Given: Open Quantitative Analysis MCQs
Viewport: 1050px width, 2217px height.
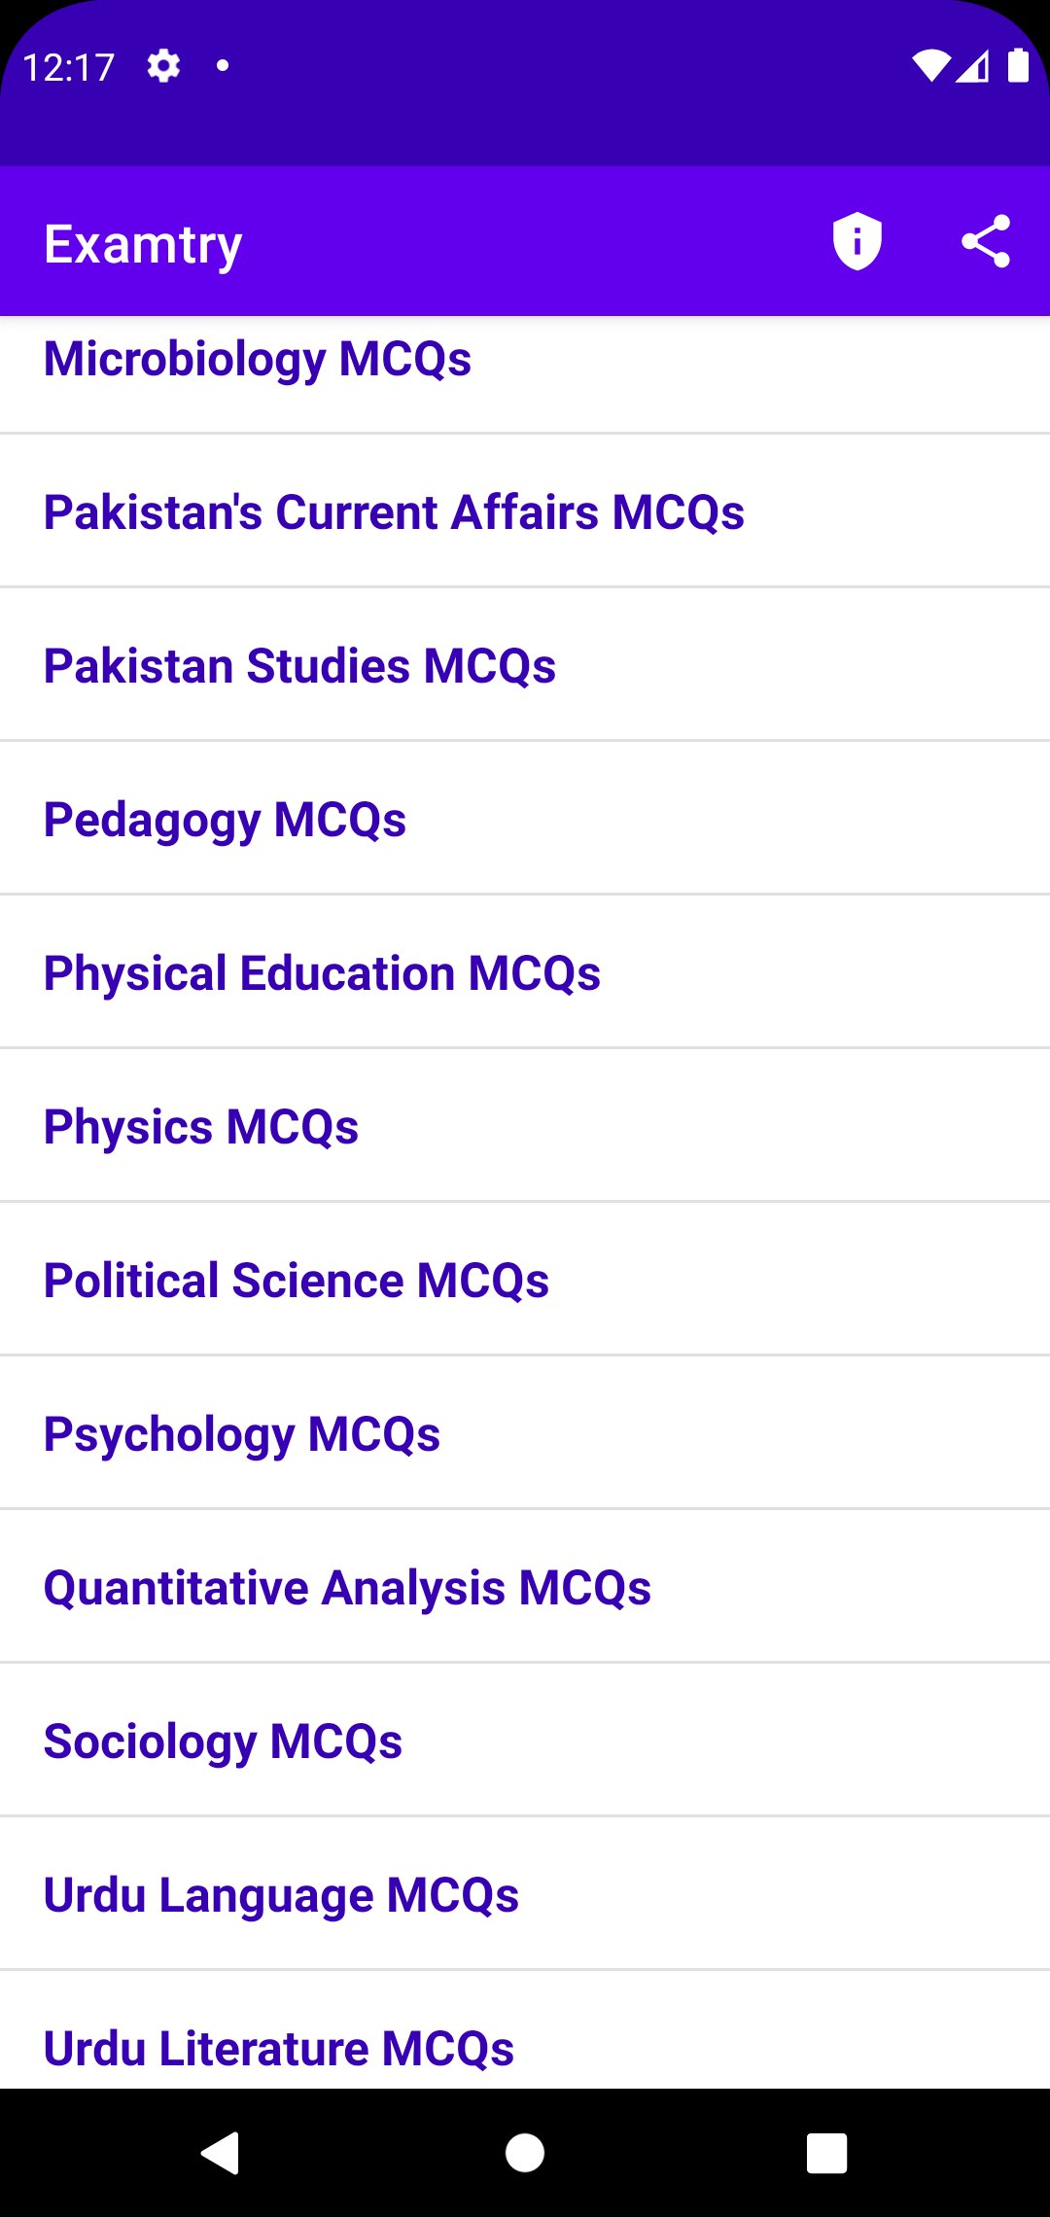Looking at the screenshot, I should click(x=347, y=1588).
